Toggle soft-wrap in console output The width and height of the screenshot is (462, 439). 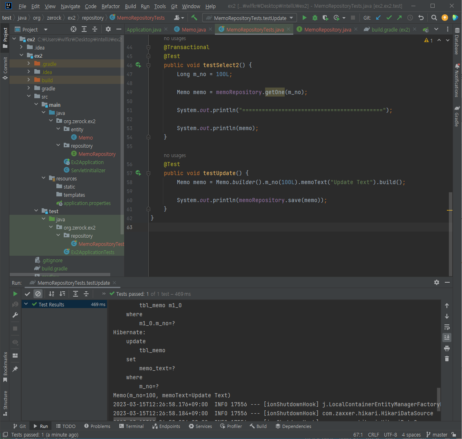pyautogui.click(x=446, y=327)
